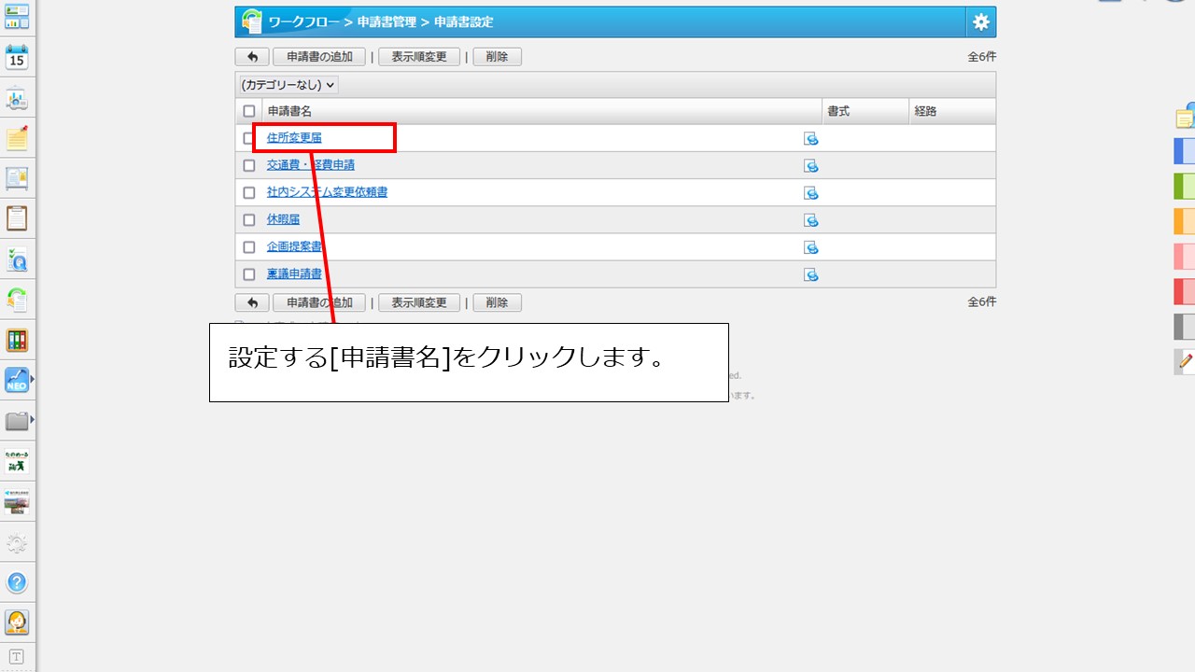Check the box for 交通費・経費申請

pos(249,165)
